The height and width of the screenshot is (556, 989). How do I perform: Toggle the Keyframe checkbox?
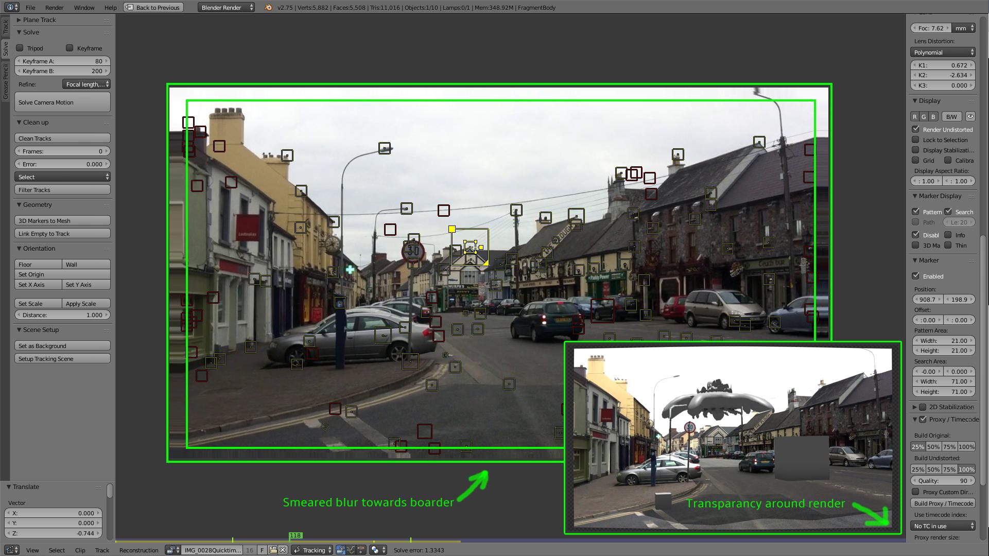70,47
